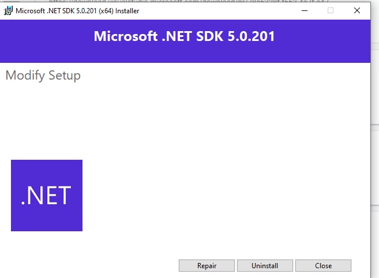Click the window title text in title bar
Viewport: 379px width, 278px height.
(x=77, y=11)
